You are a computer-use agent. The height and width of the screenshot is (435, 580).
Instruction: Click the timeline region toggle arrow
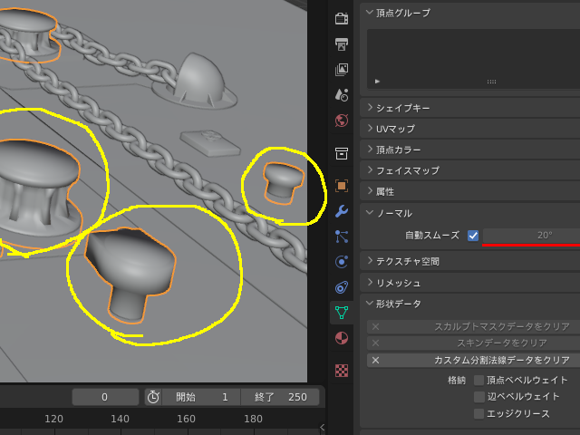[322, 428]
